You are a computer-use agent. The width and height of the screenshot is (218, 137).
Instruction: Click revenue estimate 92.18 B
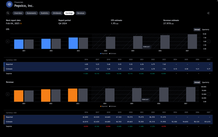(x=174, y=122)
